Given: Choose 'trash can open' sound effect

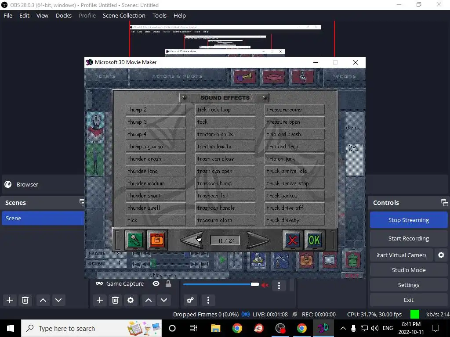Looking at the screenshot, I should (225, 171).
